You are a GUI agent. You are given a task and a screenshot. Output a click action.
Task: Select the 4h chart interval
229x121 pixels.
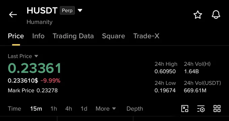69,109
